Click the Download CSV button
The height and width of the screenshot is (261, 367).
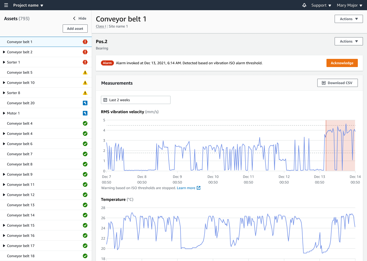click(x=337, y=83)
